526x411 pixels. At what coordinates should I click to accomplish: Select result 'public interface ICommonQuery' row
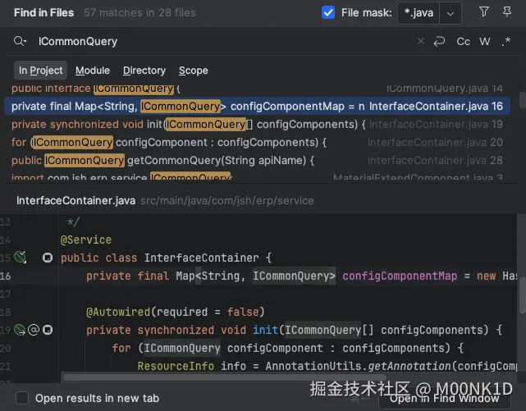pyautogui.click(x=258, y=89)
